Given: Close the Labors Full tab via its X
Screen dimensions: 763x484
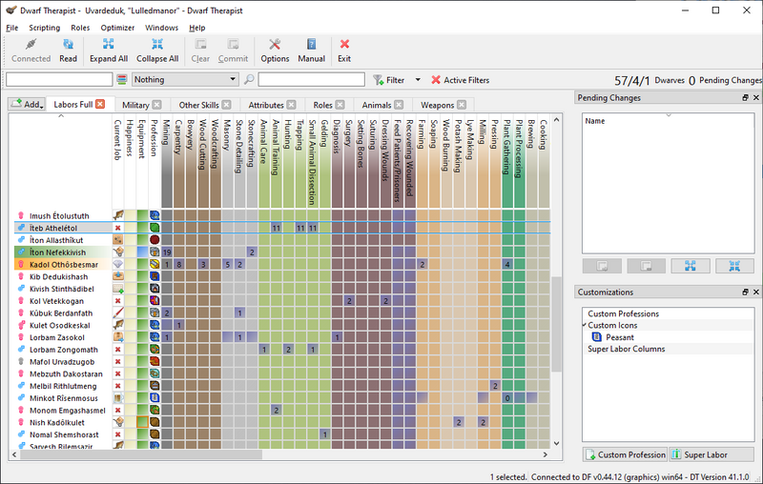Looking at the screenshot, I should (100, 104).
